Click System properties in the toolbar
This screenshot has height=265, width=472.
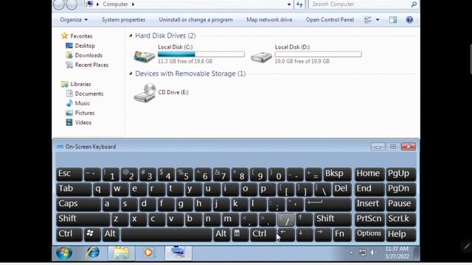tap(123, 20)
